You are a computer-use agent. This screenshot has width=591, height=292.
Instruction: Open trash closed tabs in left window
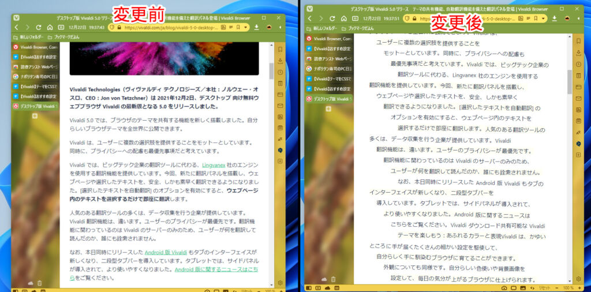click(x=39, y=283)
